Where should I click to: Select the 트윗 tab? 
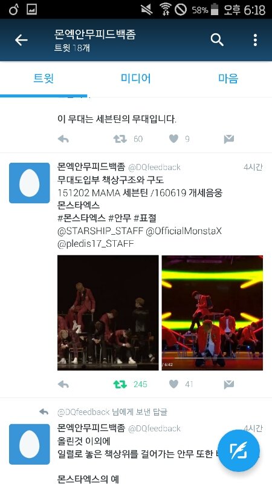coord(44,79)
